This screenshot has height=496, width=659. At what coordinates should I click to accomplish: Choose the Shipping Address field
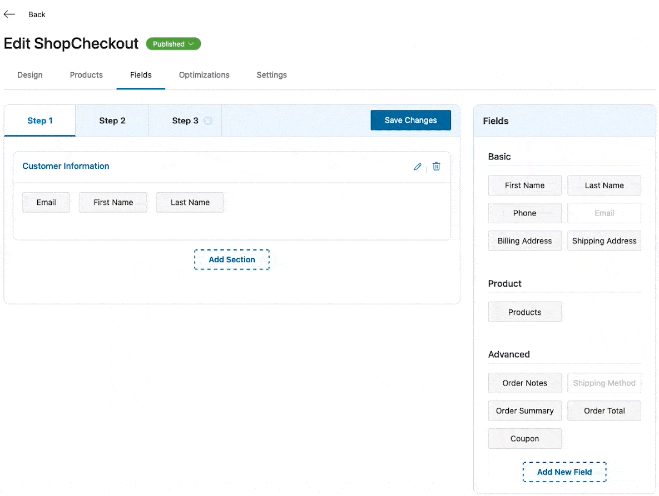tap(604, 241)
